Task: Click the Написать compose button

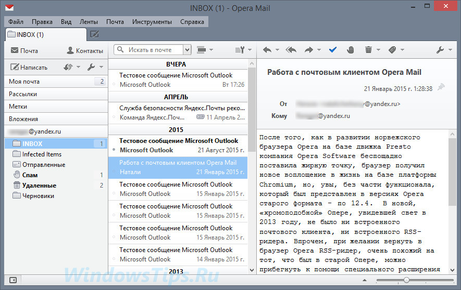Action: point(29,67)
